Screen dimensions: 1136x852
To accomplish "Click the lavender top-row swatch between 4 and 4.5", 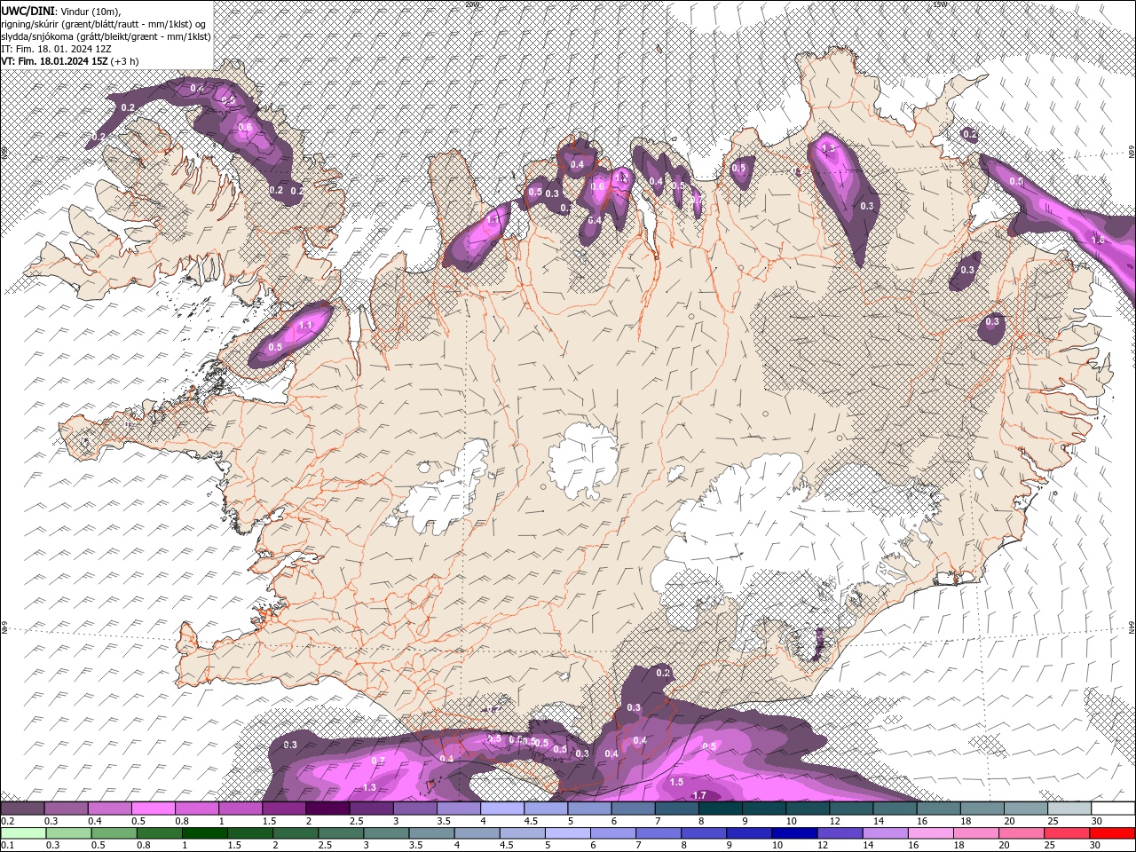I will pyautogui.click(x=501, y=809).
